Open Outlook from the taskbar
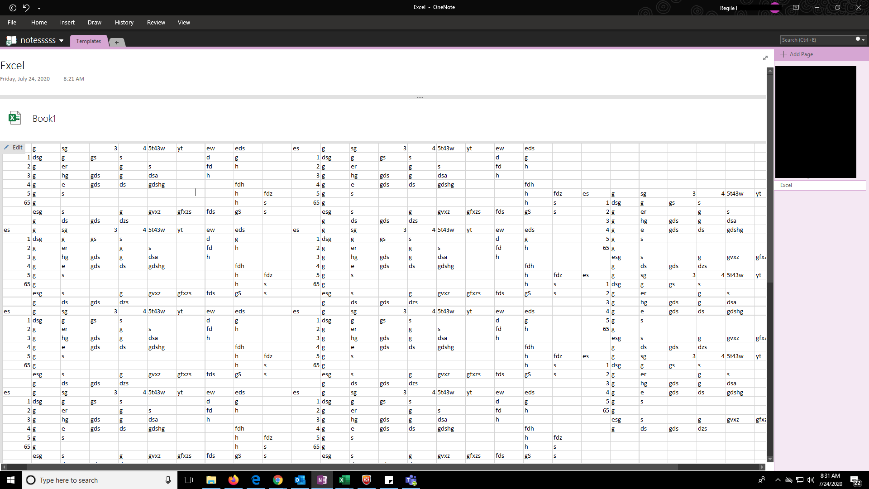869x489 pixels. 300,480
